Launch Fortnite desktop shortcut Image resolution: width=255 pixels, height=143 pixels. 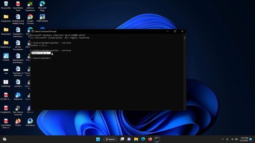click(6, 57)
